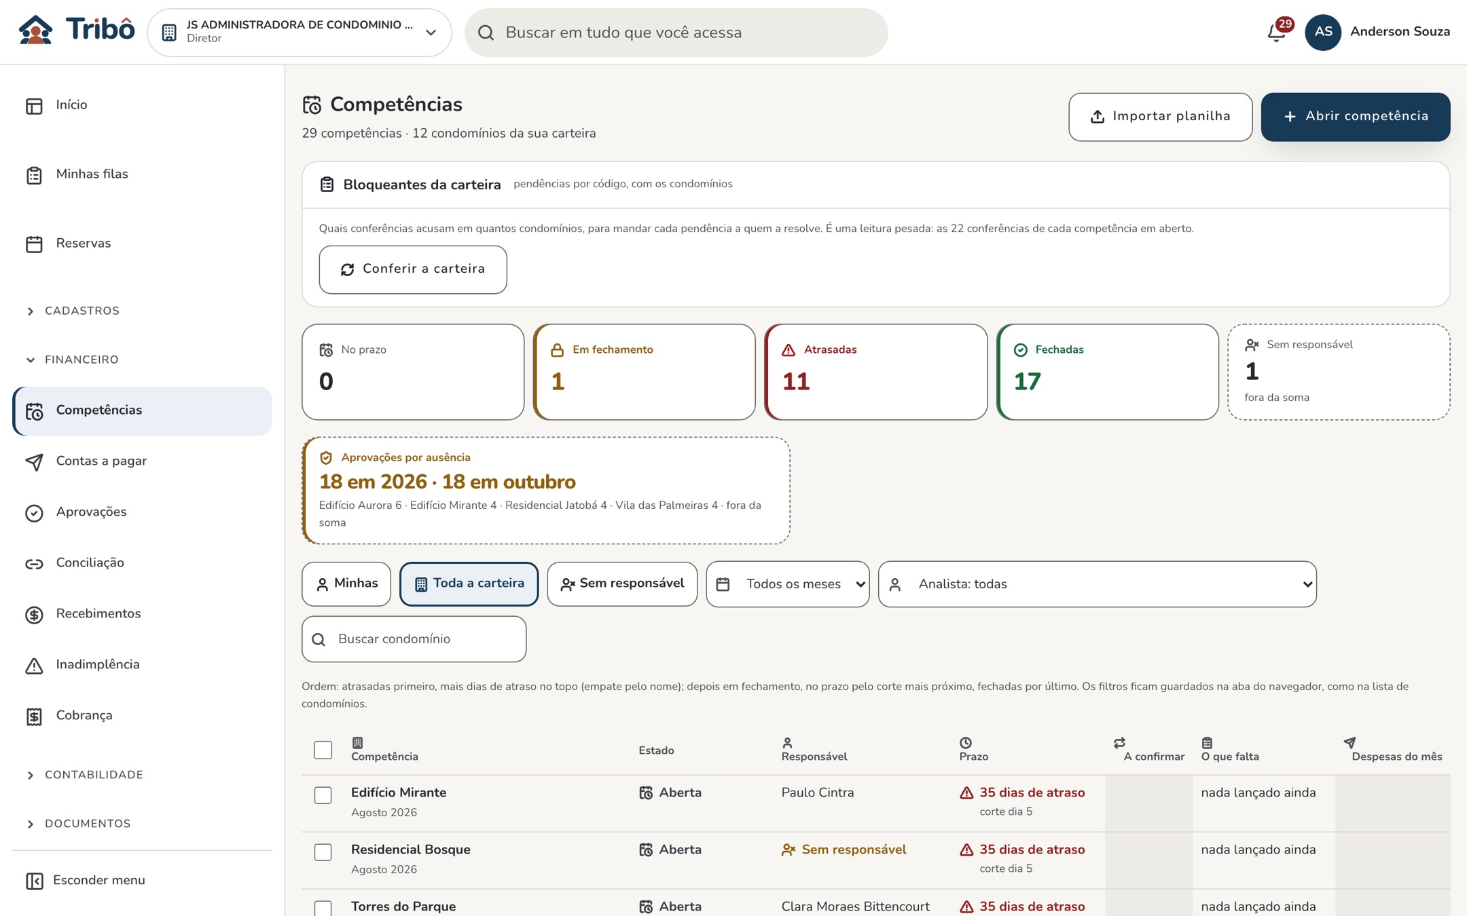Click the Cobrança receipt icon
The width and height of the screenshot is (1467, 916).
[34, 717]
